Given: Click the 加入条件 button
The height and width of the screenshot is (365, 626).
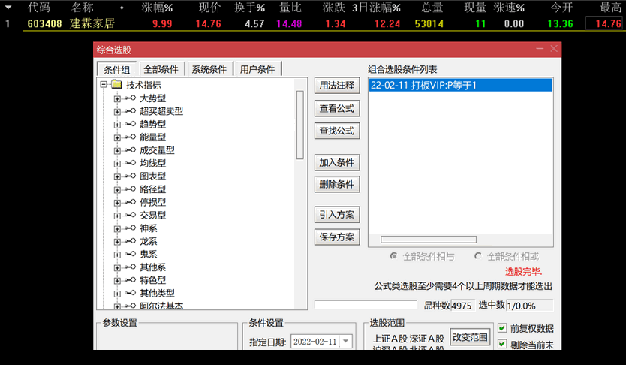Looking at the screenshot, I should [x=337, y=162].
